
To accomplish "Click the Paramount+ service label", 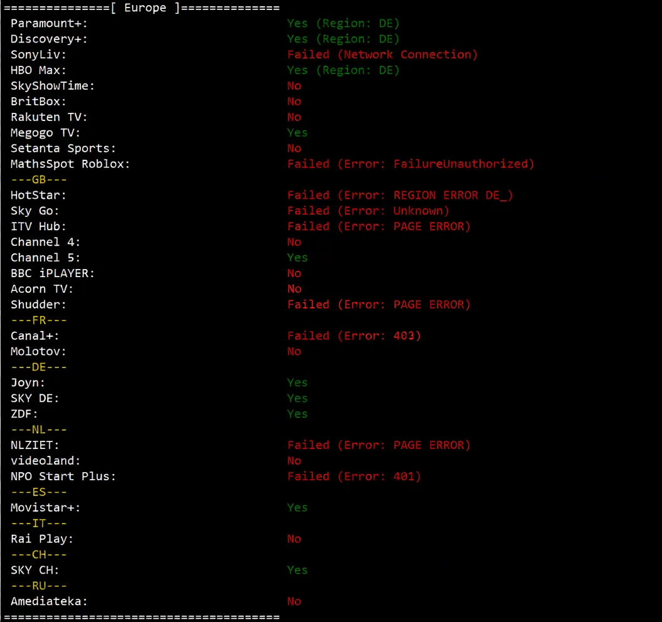I will (x=50, y=23).
